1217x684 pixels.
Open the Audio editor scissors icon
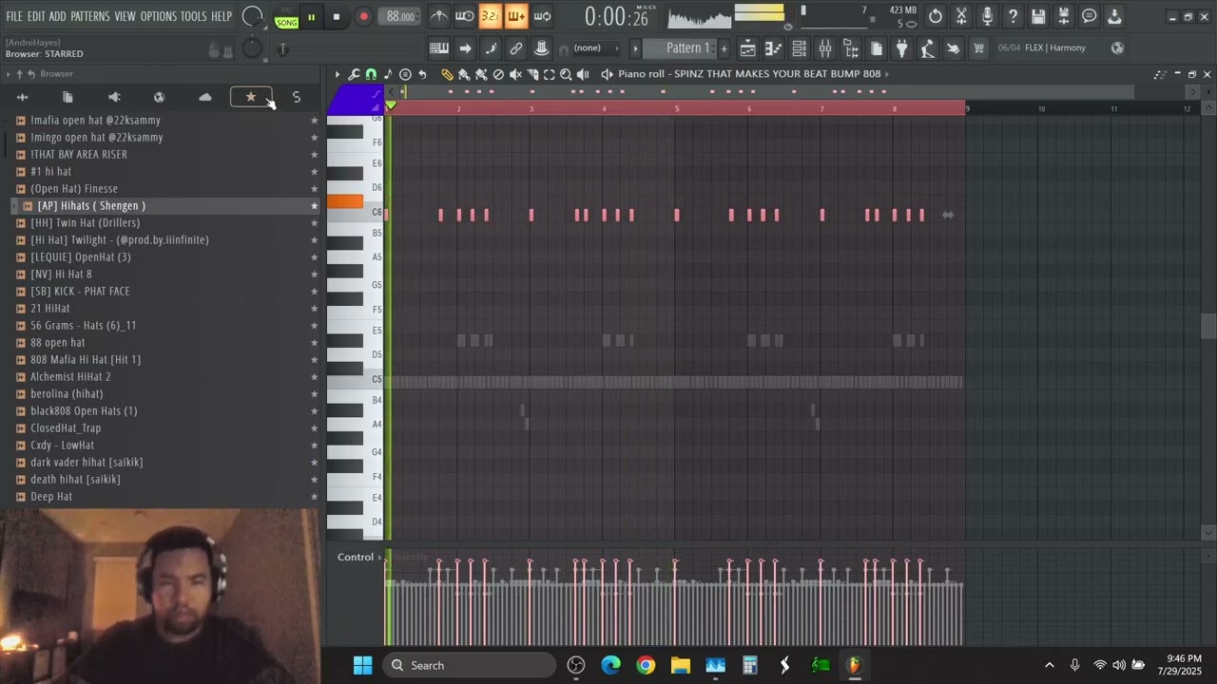(x=961, y=16)
